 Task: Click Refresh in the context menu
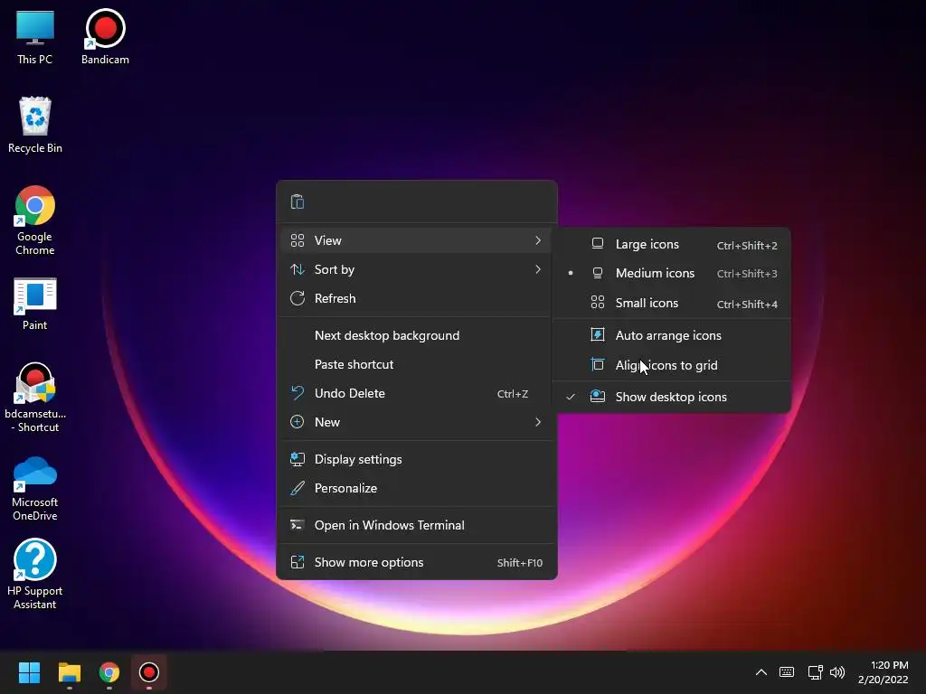coord(416,298)
